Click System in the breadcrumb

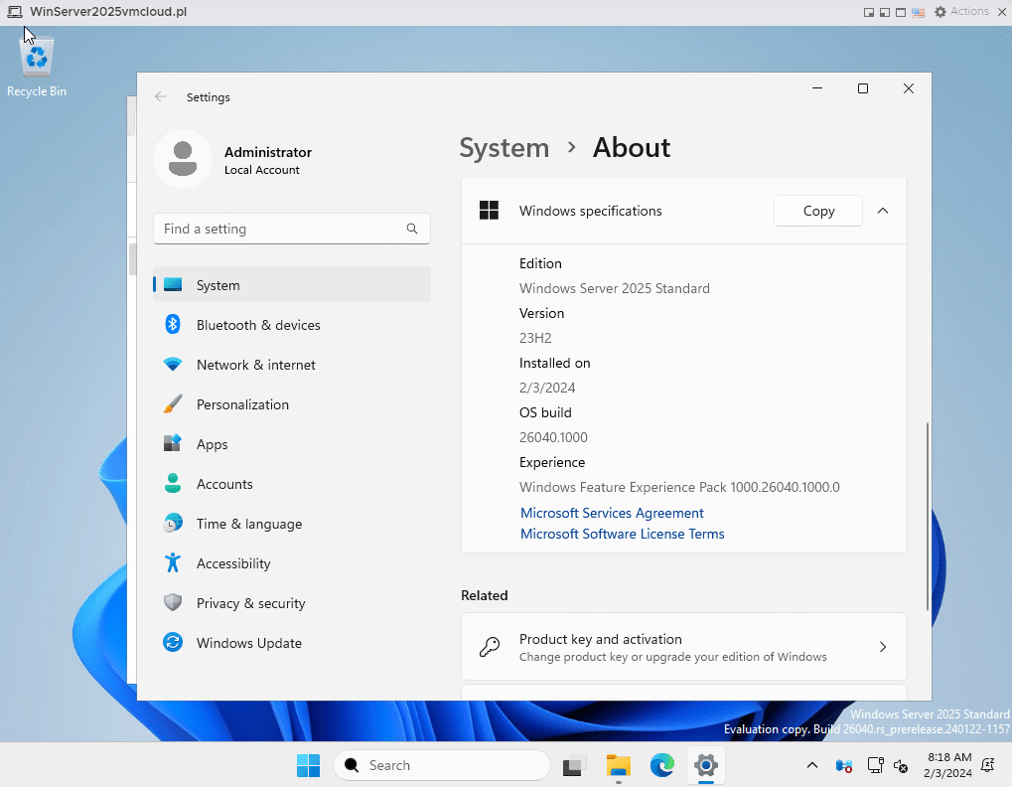[504, 148]
